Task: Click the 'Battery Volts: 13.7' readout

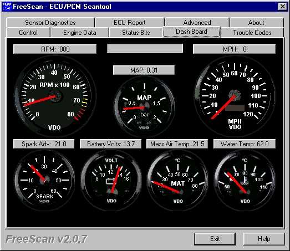Action: point(111,144)
